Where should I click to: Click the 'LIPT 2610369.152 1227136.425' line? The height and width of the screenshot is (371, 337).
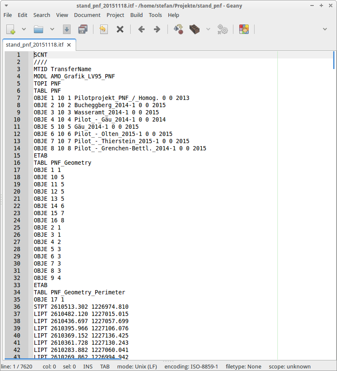(81, 335)
